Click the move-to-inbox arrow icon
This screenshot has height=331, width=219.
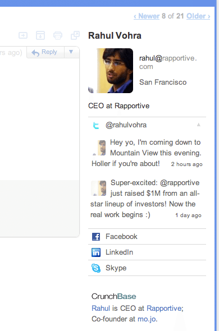point(23,35)
